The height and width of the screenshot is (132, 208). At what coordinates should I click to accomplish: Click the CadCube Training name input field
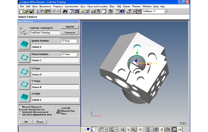coord(44,33)
